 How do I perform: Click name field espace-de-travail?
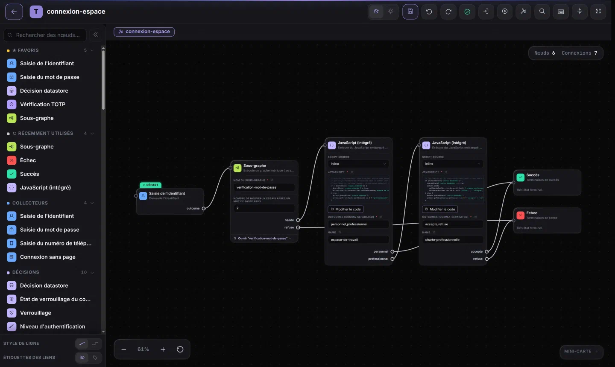[x=358, y=240]
